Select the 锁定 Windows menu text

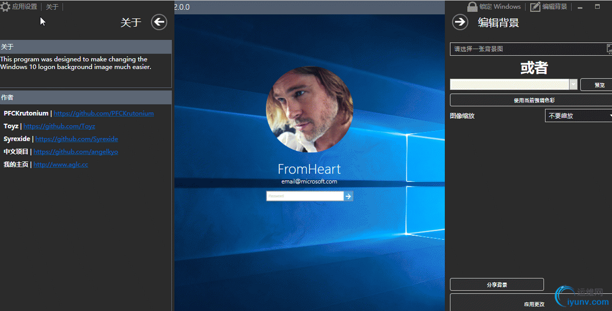tap(500, 7)
